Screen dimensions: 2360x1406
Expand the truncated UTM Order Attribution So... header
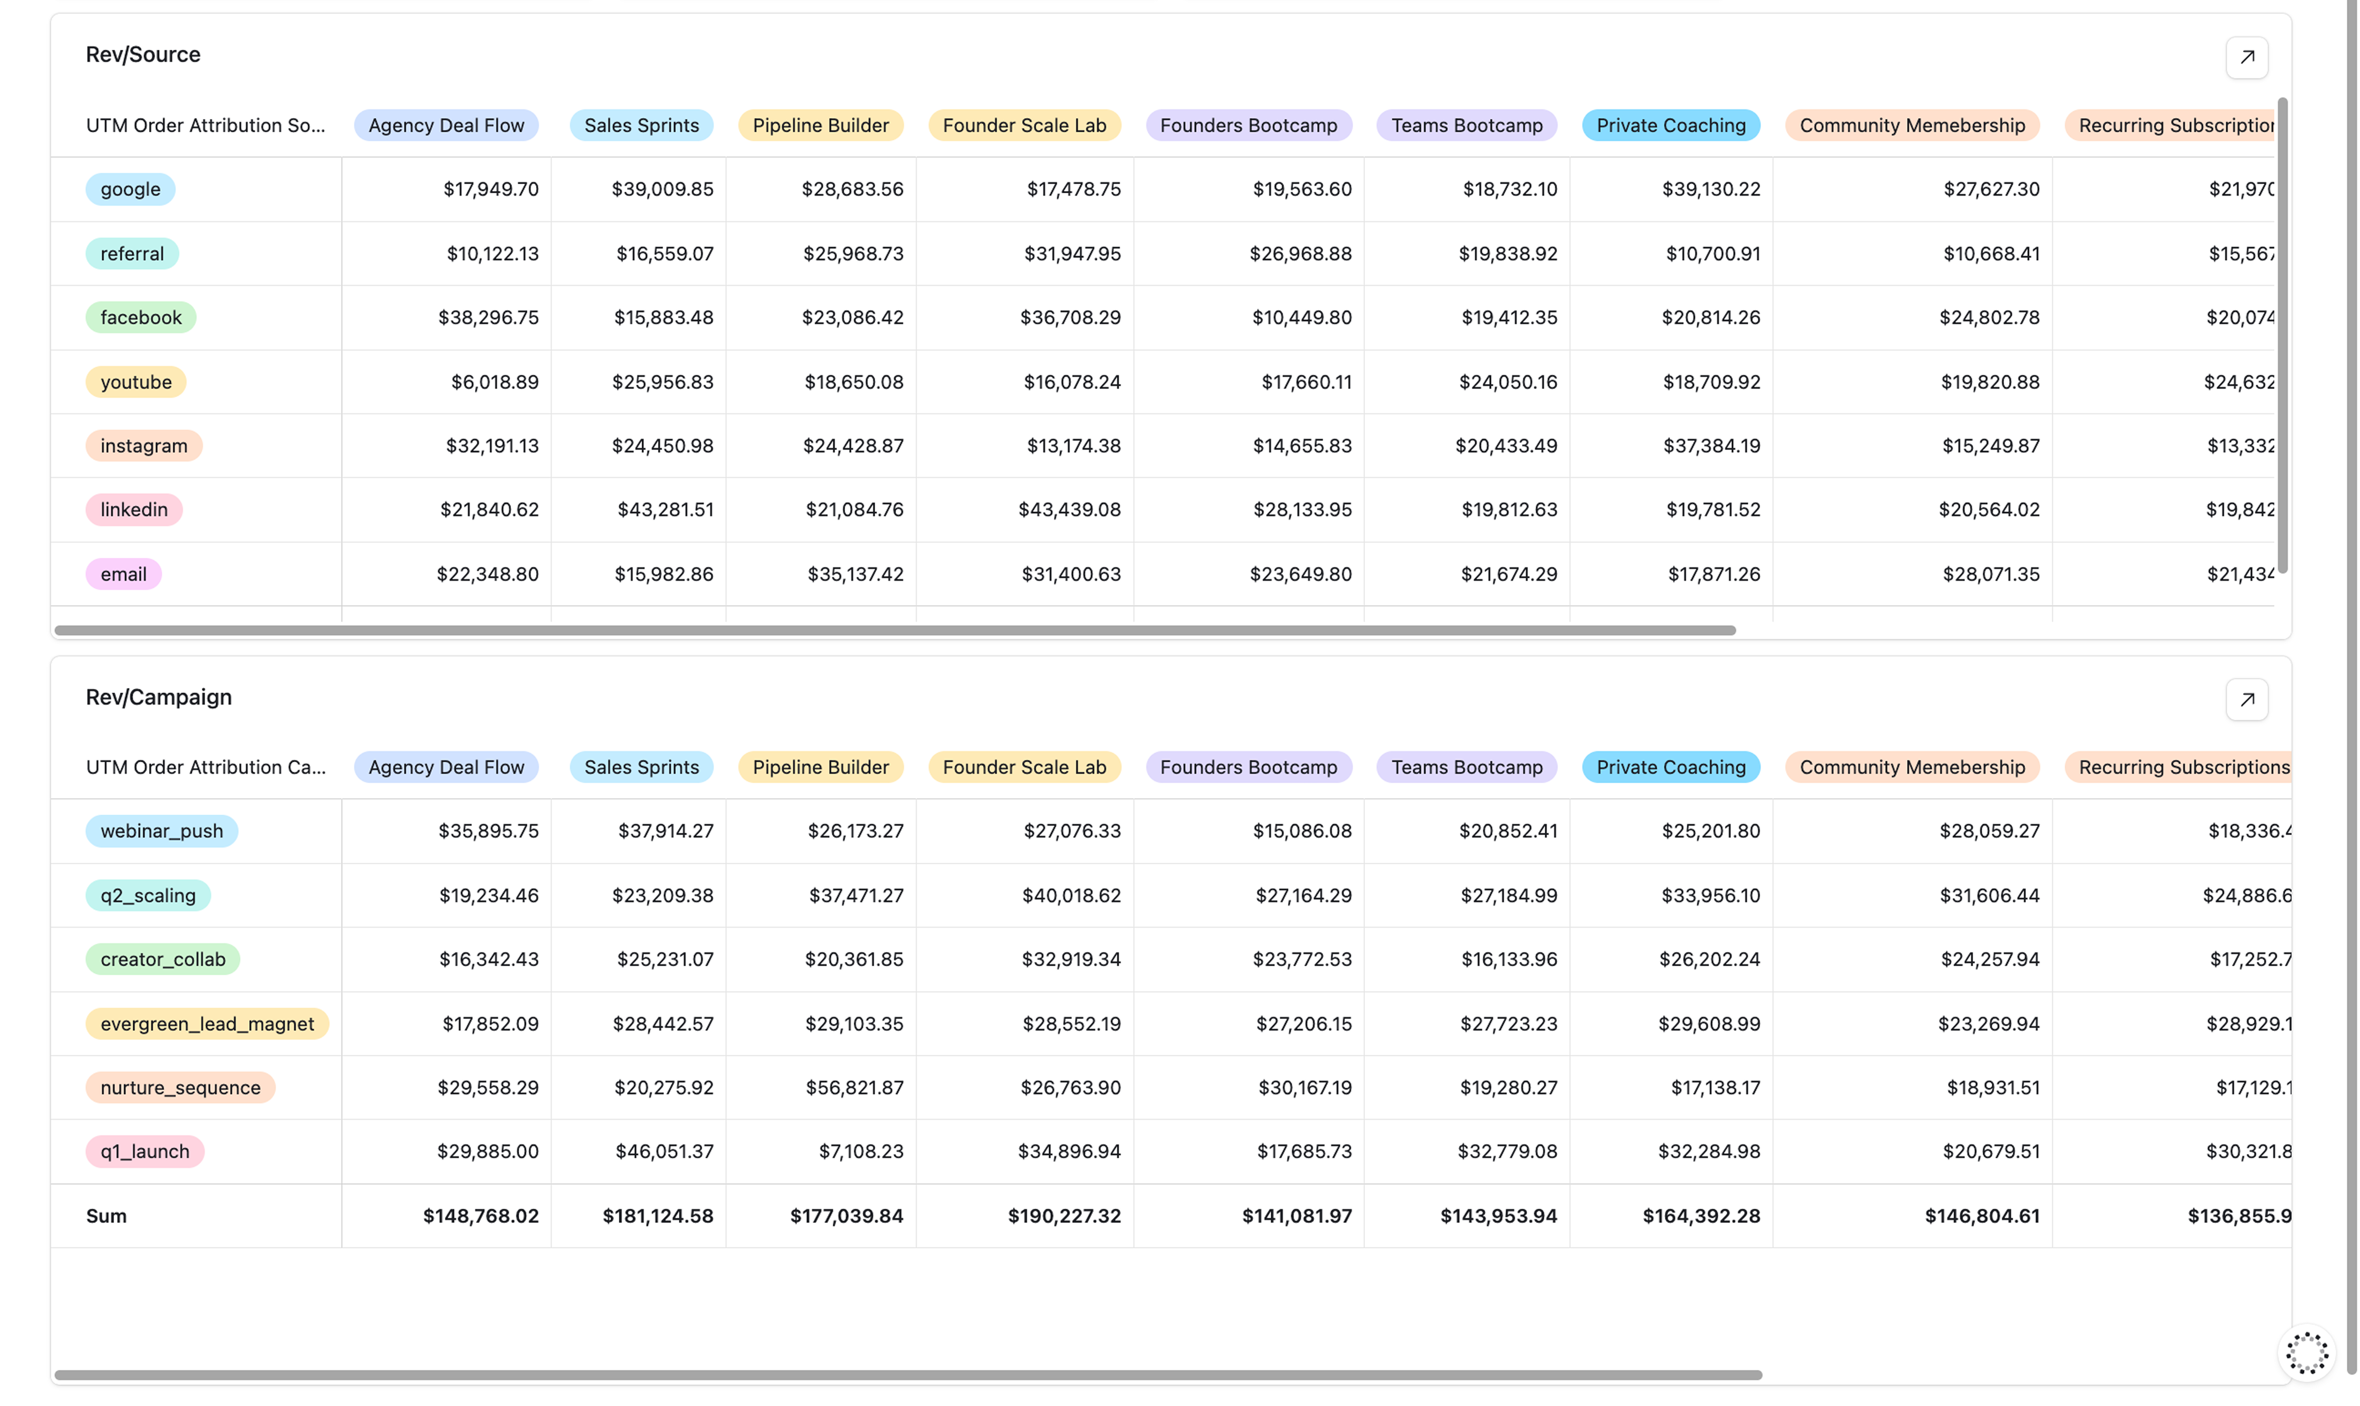(x=205, y=124)
